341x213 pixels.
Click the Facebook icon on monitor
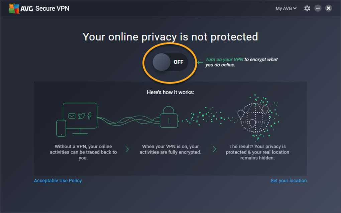(90, 116)
